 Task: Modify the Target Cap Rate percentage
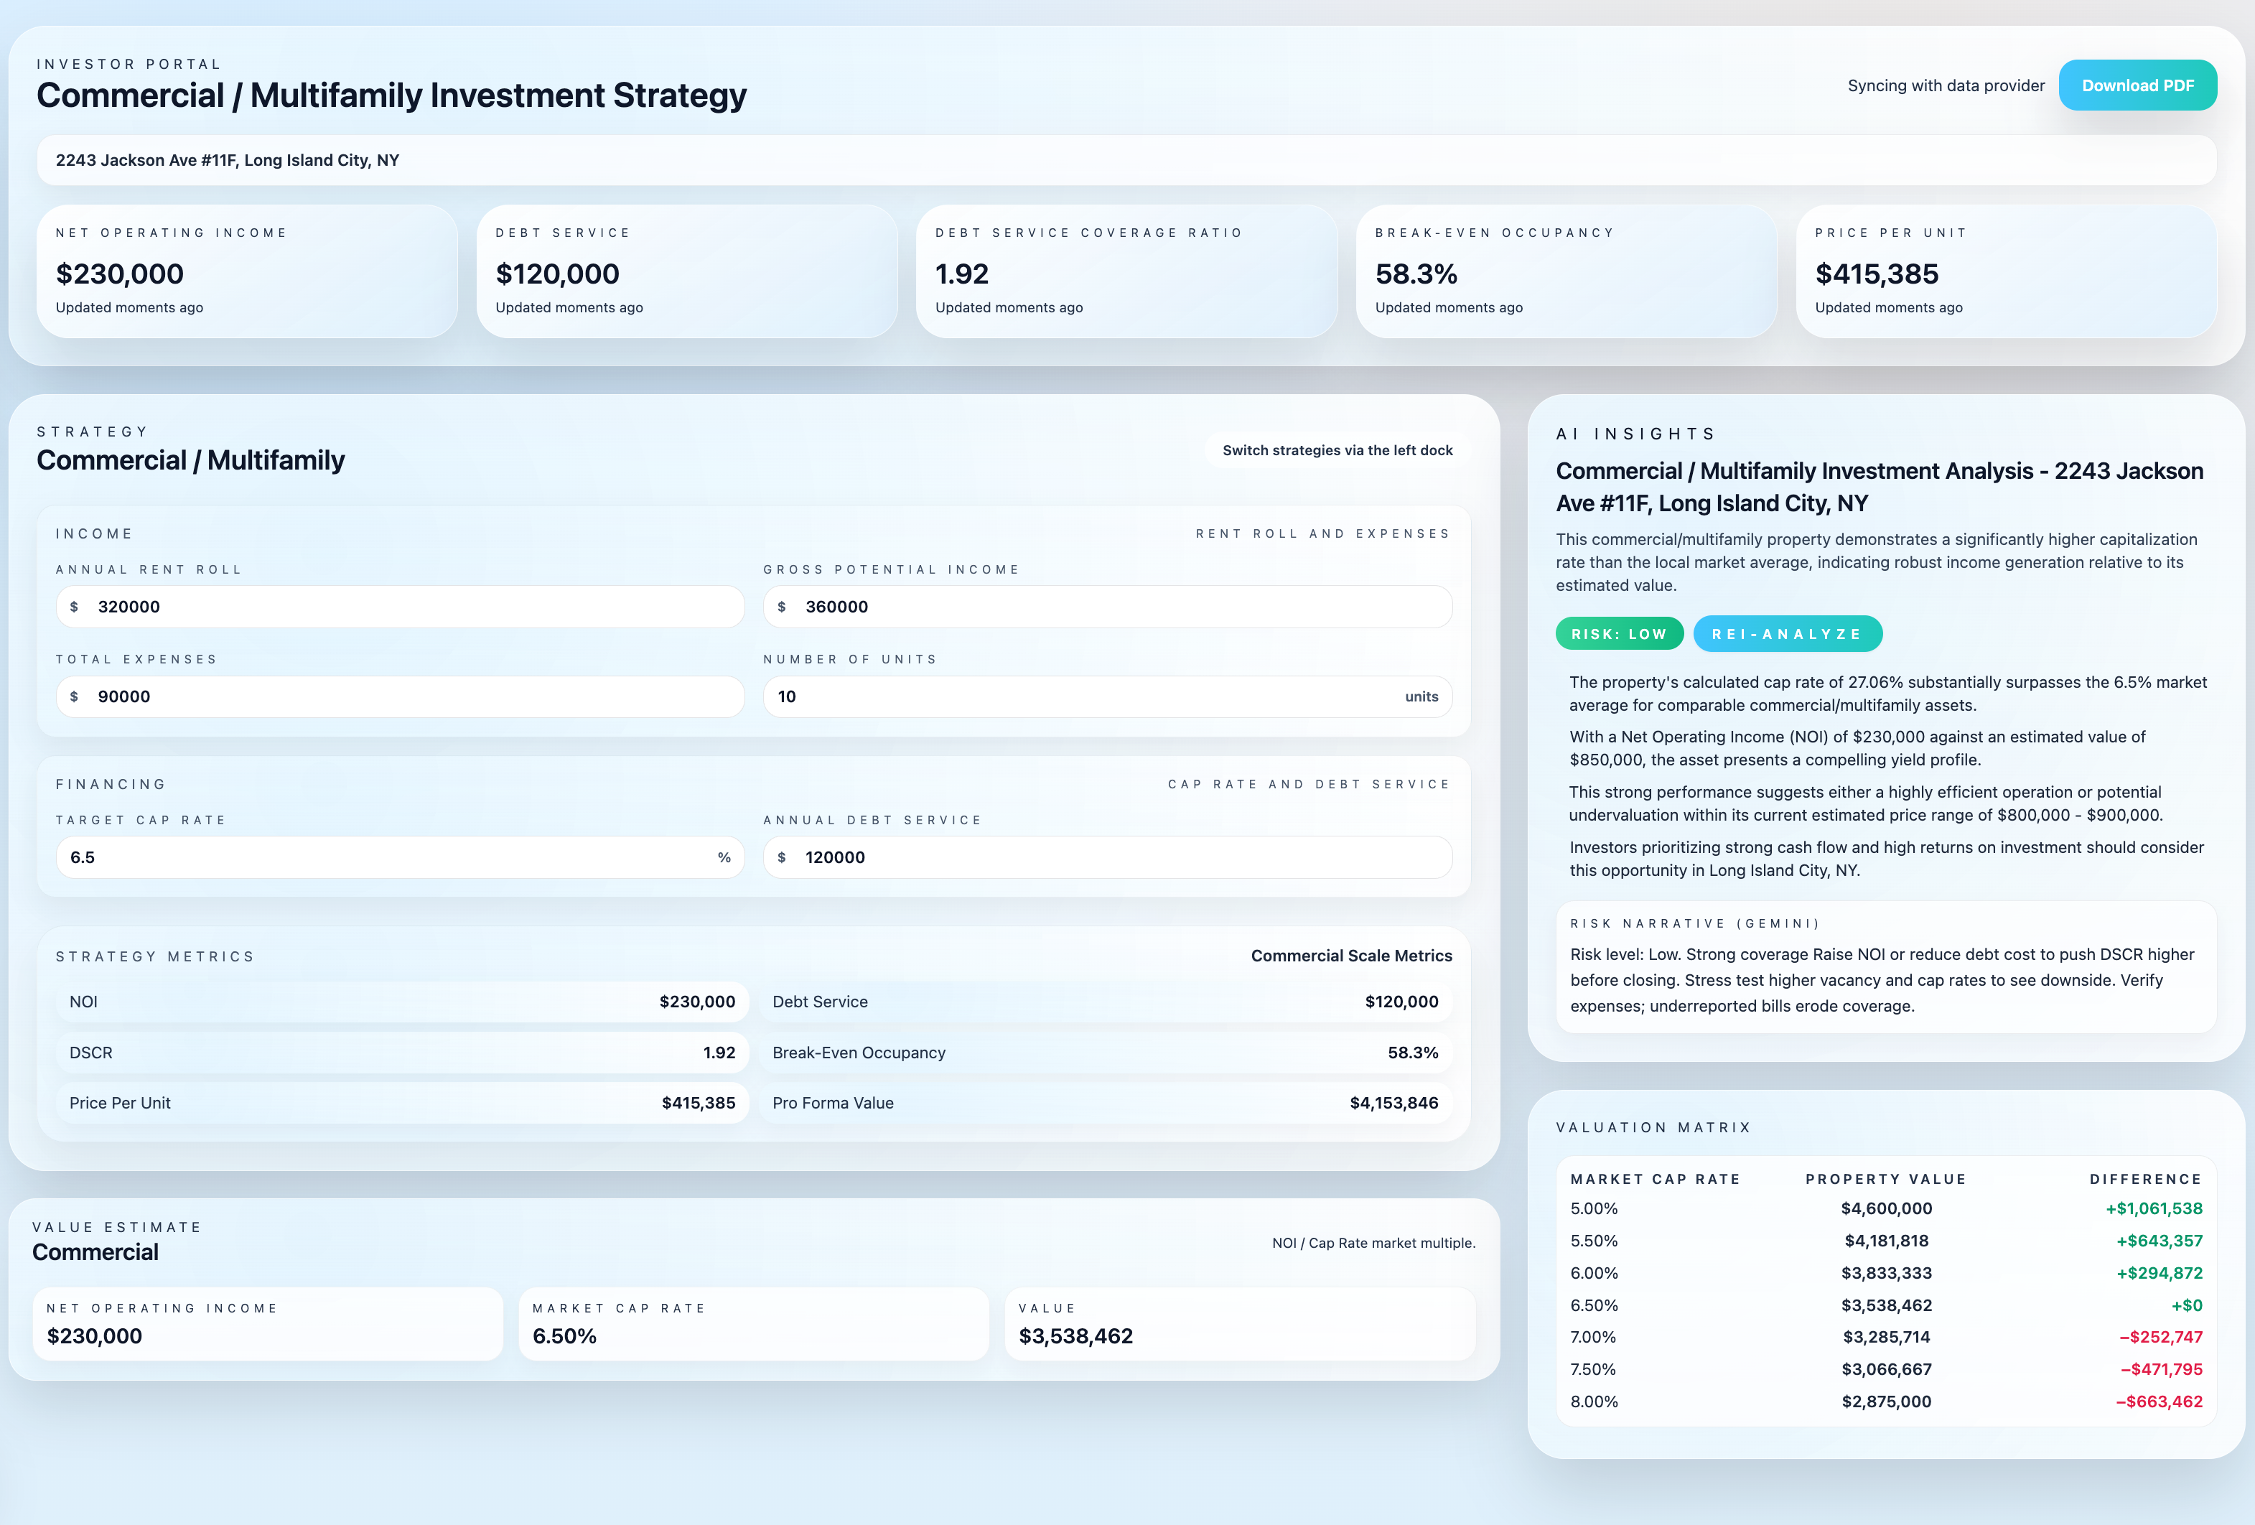click(x=400, y=857)
